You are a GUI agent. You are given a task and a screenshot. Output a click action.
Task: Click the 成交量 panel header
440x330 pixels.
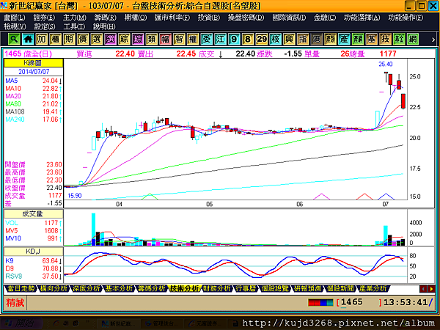tap(33, 214)
